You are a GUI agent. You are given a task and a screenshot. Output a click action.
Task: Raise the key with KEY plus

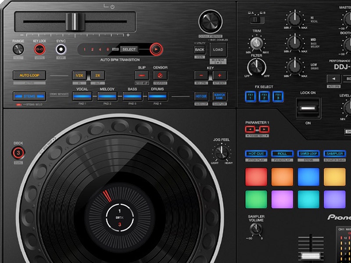pos(220,75)
